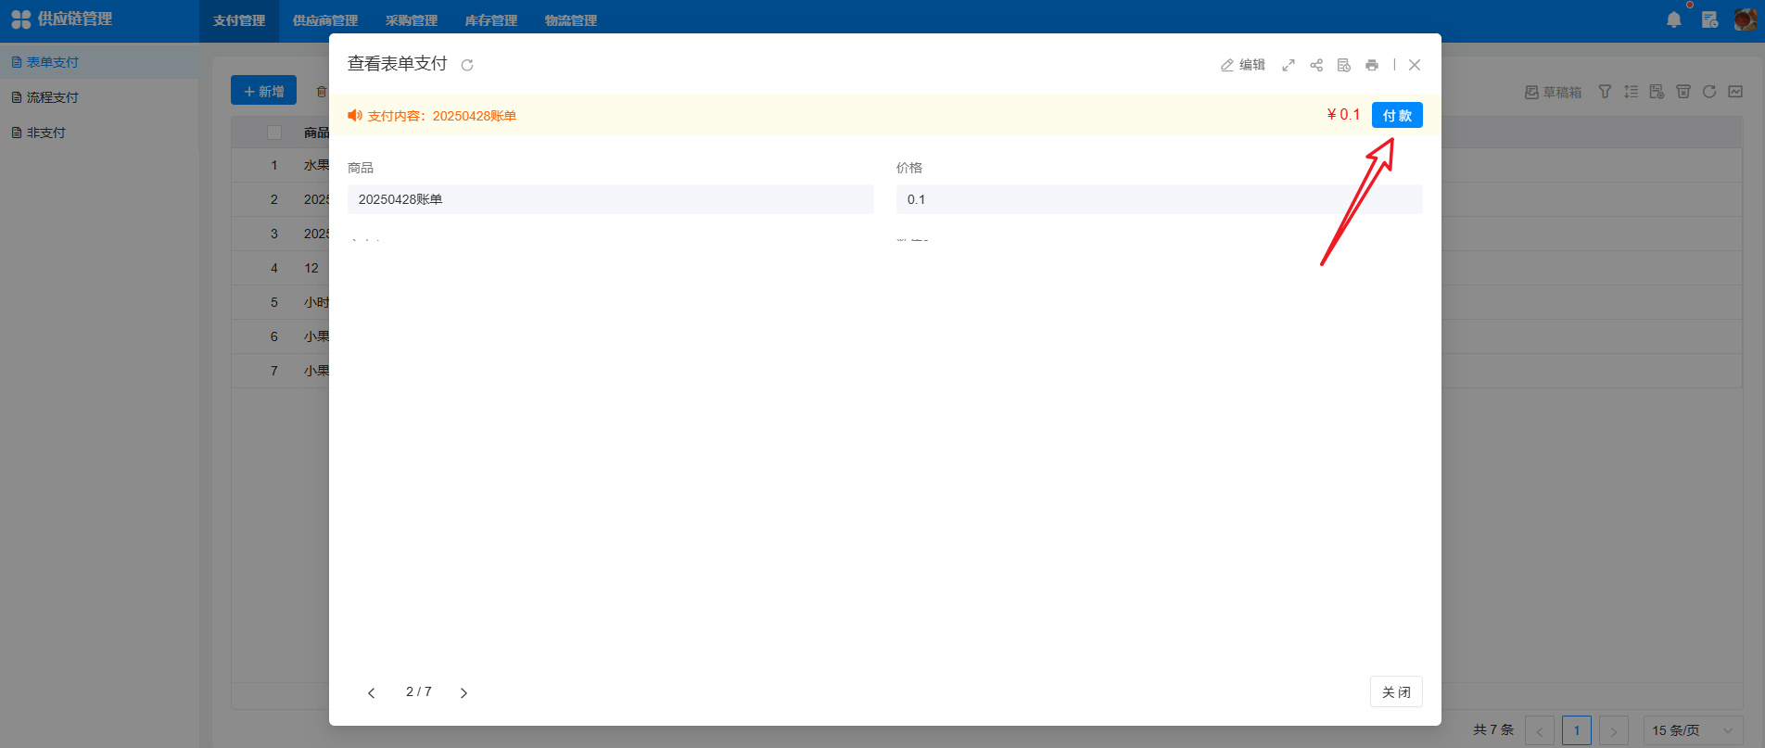
Task: Click the print icon in dialog header
Action: (1372, 65)
